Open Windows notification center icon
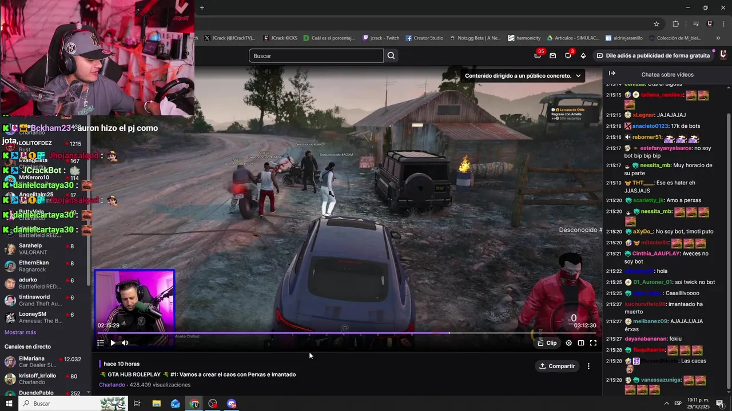The height and width of the screenshot is (411, 732). coord(720,404)
